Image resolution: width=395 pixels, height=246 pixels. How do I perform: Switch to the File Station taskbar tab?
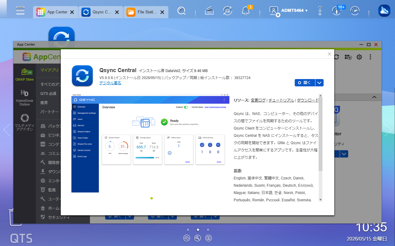pos(146,12)
